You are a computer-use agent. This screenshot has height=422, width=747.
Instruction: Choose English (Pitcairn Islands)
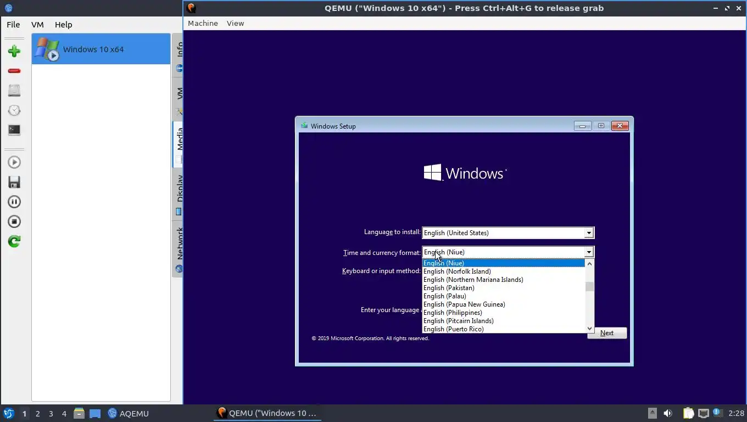click(x=504, y=321)
